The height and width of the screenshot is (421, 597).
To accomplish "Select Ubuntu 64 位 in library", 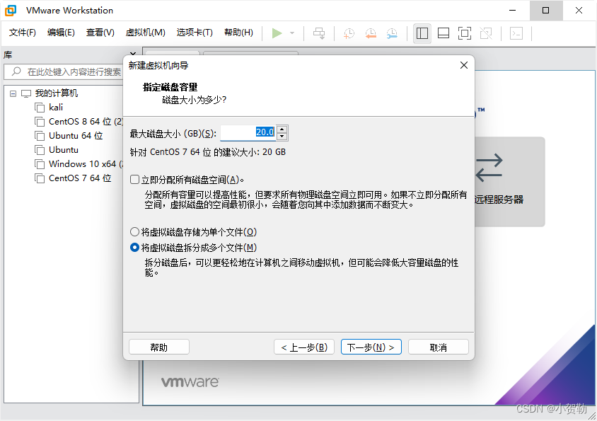I will pos(76,136).
